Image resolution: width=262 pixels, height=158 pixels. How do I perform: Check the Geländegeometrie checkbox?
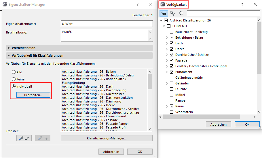(x=172, y=78)
